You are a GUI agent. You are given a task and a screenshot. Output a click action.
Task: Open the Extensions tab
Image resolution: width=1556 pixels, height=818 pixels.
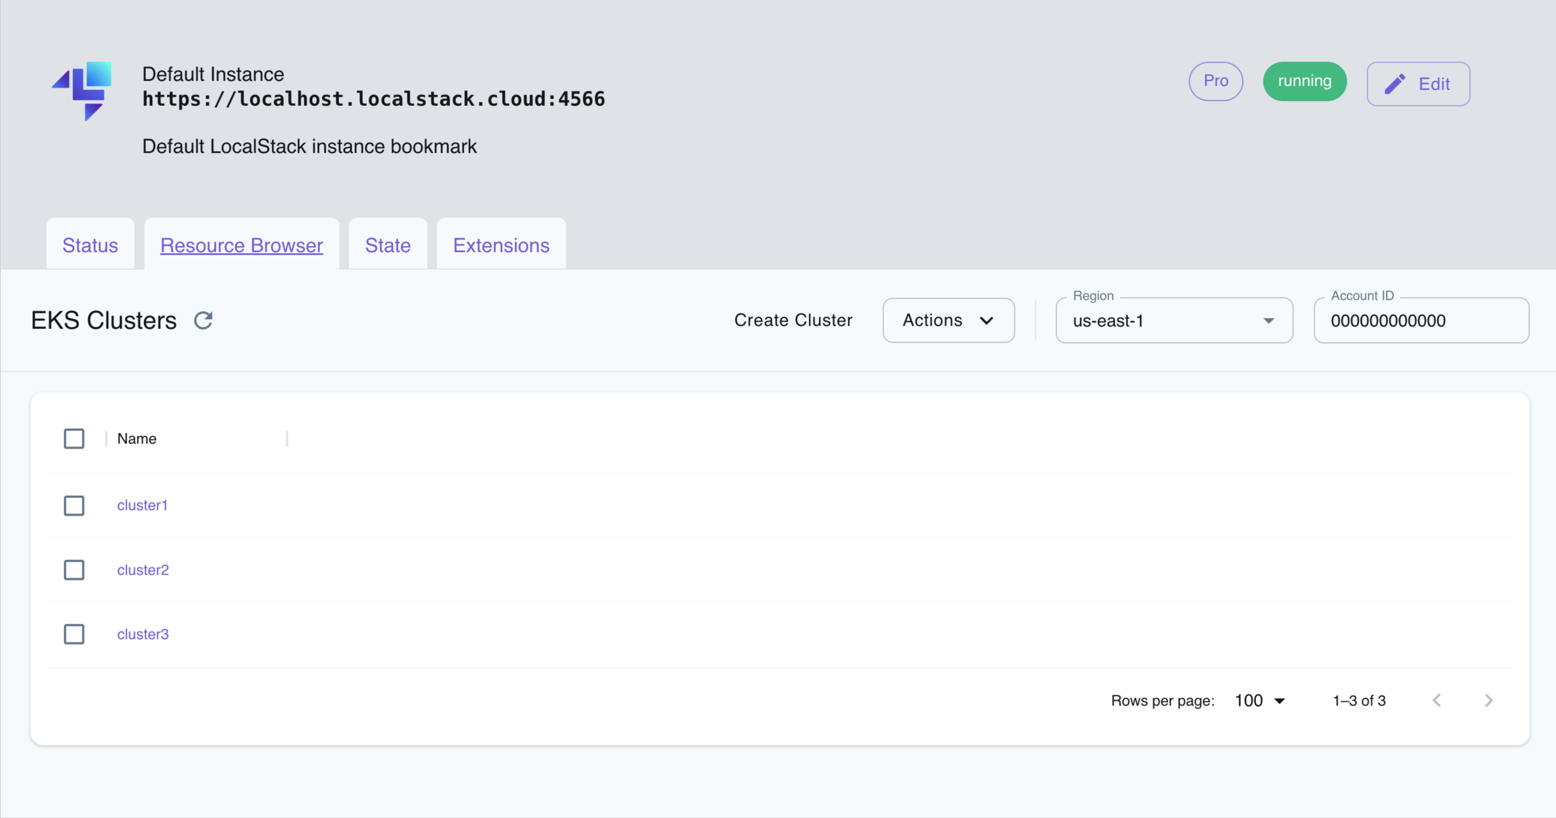tap(501, 245)
